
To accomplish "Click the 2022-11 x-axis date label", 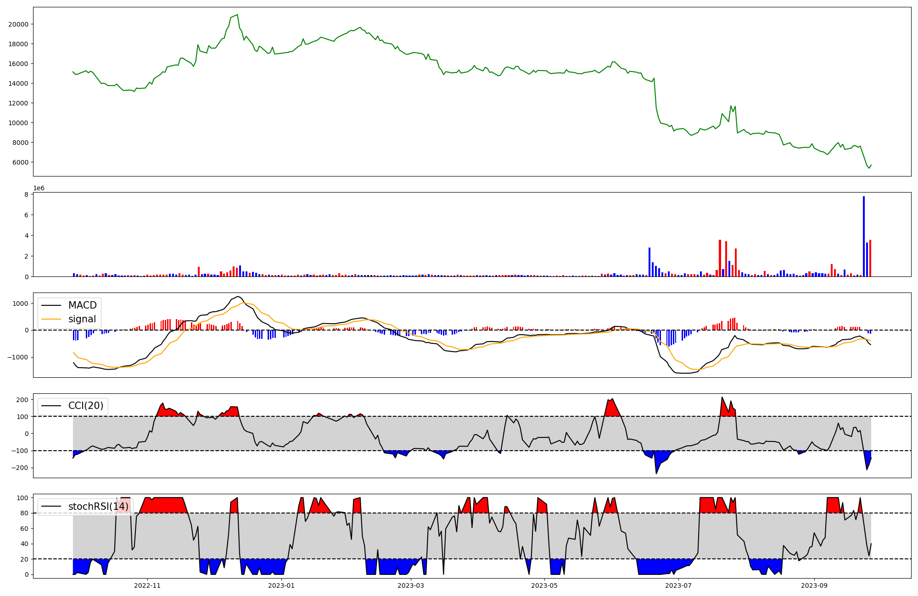I will (147, 585).
